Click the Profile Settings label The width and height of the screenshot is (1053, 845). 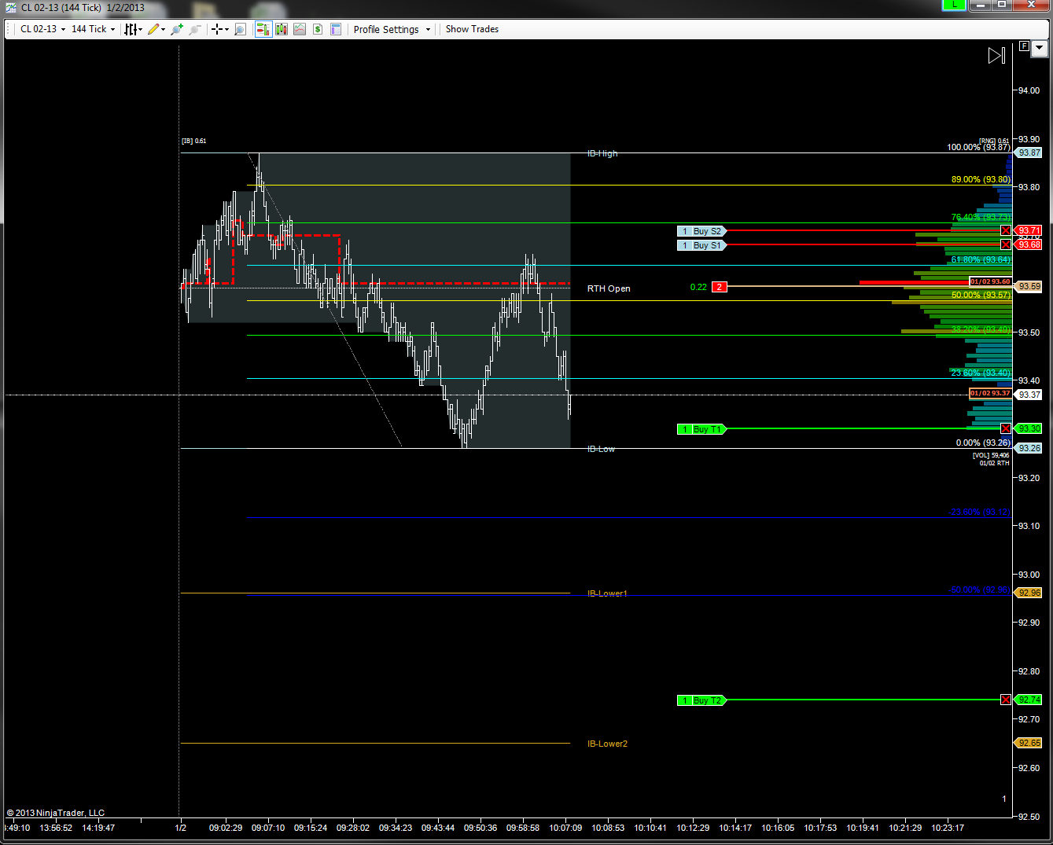tap(386, 29)
